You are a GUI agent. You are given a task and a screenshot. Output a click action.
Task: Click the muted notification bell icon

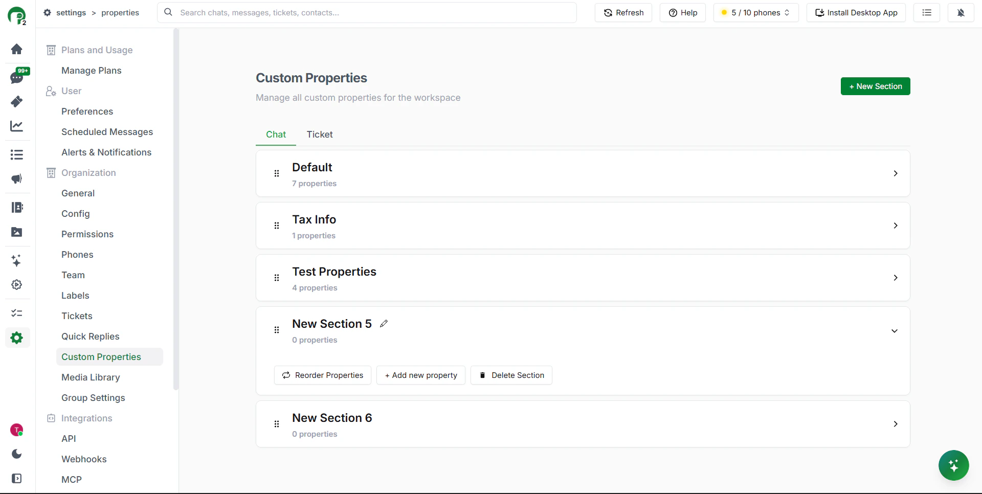coord(961,13)
